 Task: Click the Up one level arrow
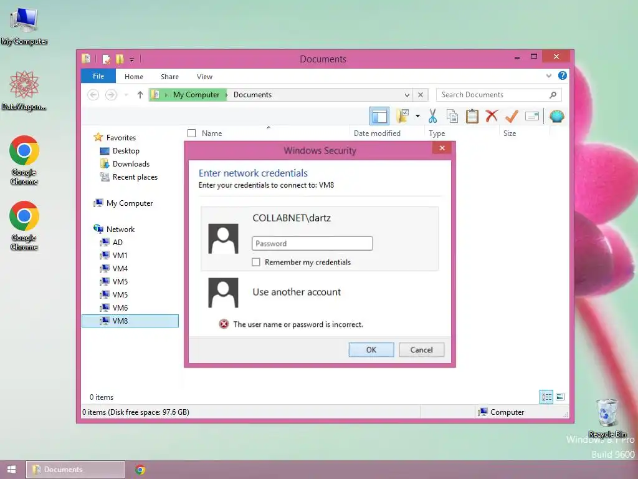point(140,95)
